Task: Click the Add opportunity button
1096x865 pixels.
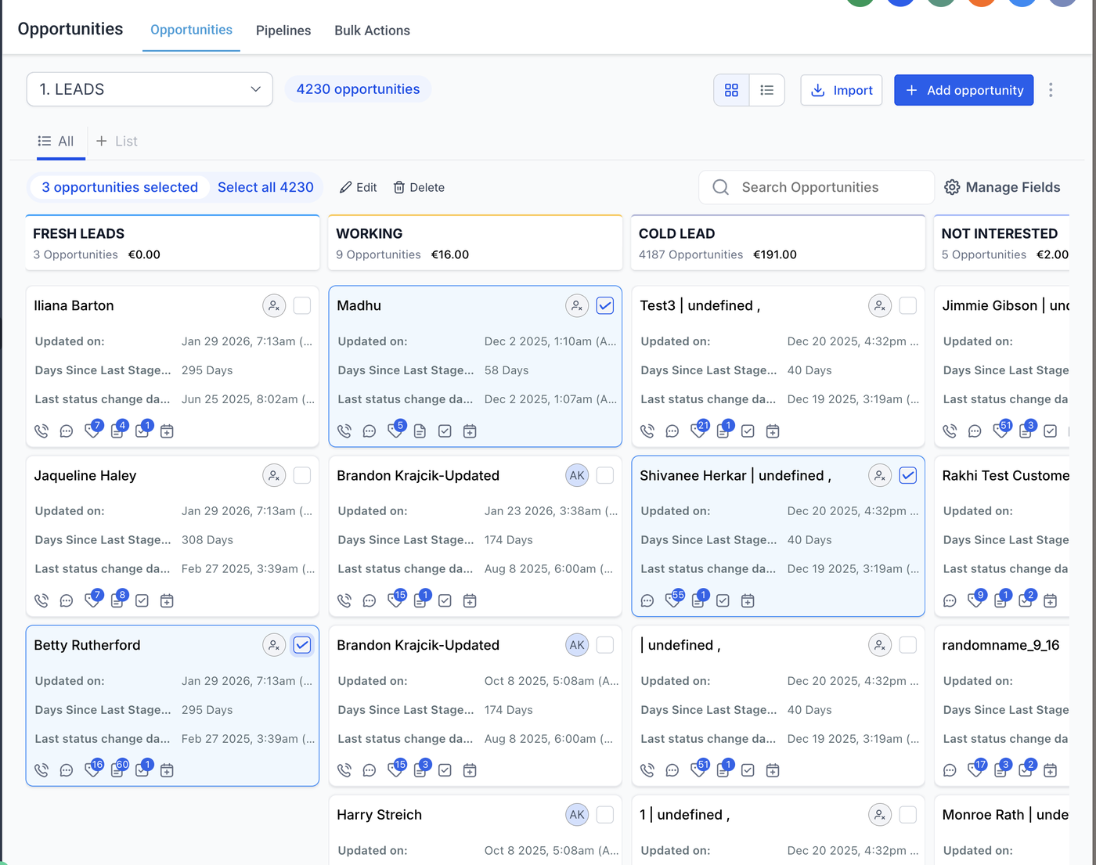Action: point(964,91)
